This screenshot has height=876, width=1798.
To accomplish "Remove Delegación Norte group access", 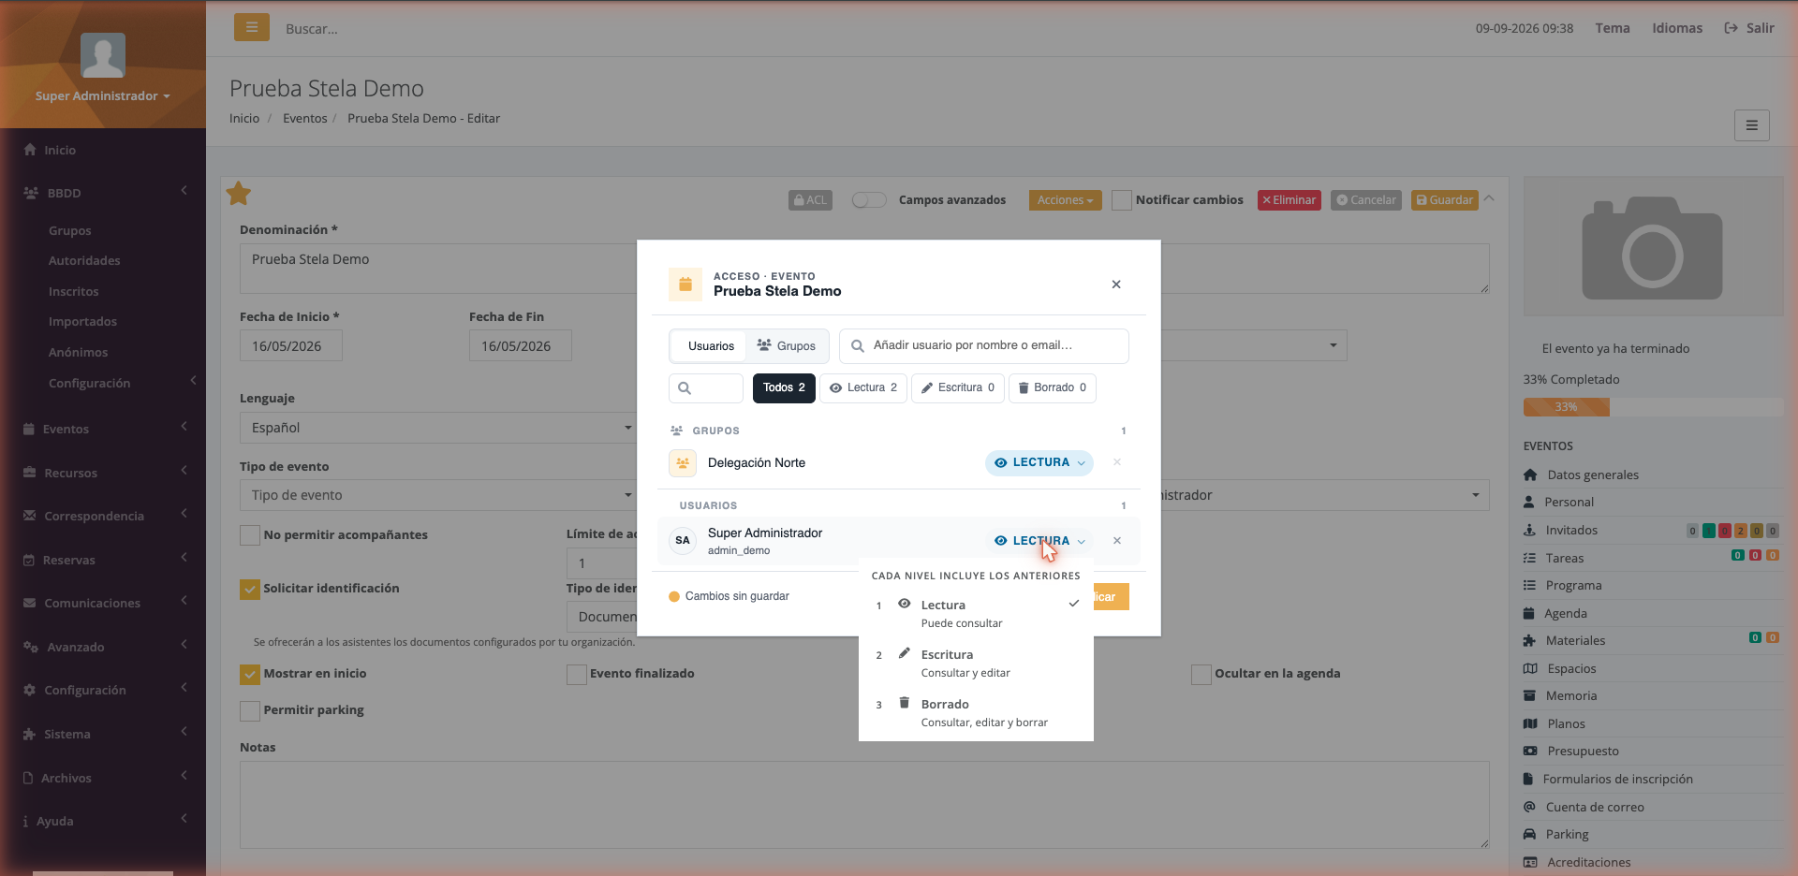I will [x=1117, y=462].
